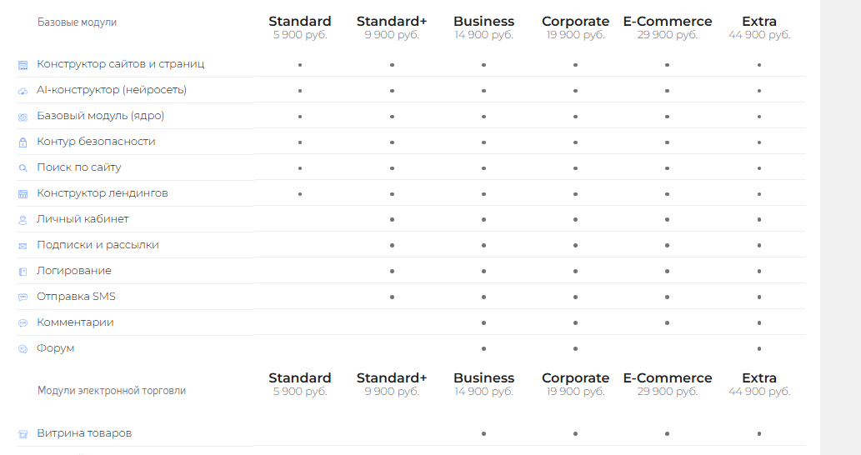Select the top E-Commerce 29 900 руб. column header
The height and width of the screenshot is (455, 861).
pos(667,27)
